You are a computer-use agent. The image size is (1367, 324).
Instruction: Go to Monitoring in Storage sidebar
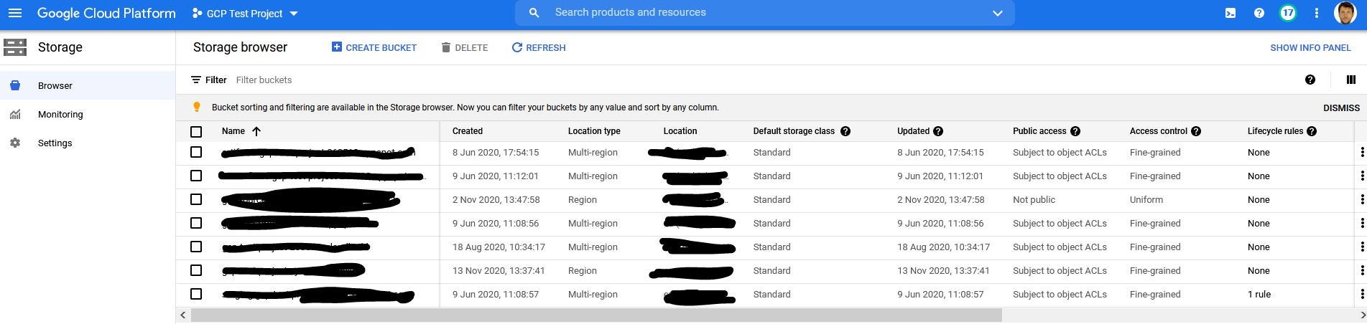coord(60,115)
